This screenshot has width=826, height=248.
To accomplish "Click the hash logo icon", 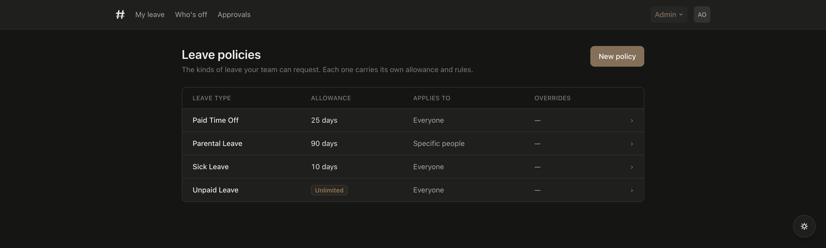I will click(120, 14).
